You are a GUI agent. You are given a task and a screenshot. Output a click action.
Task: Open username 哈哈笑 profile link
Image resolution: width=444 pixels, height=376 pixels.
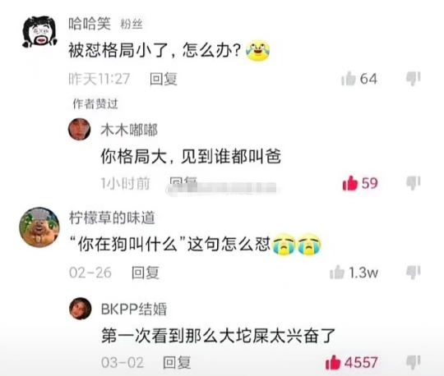click(90, 24)
